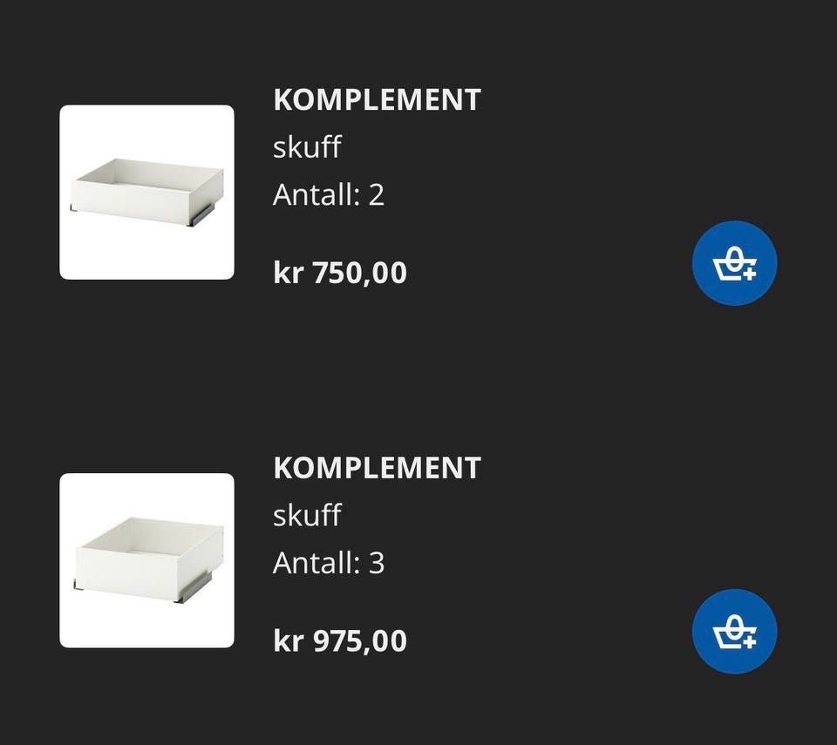Click the grey rail under the first drawer image
837x745 pixels.
tap(201, 214)
